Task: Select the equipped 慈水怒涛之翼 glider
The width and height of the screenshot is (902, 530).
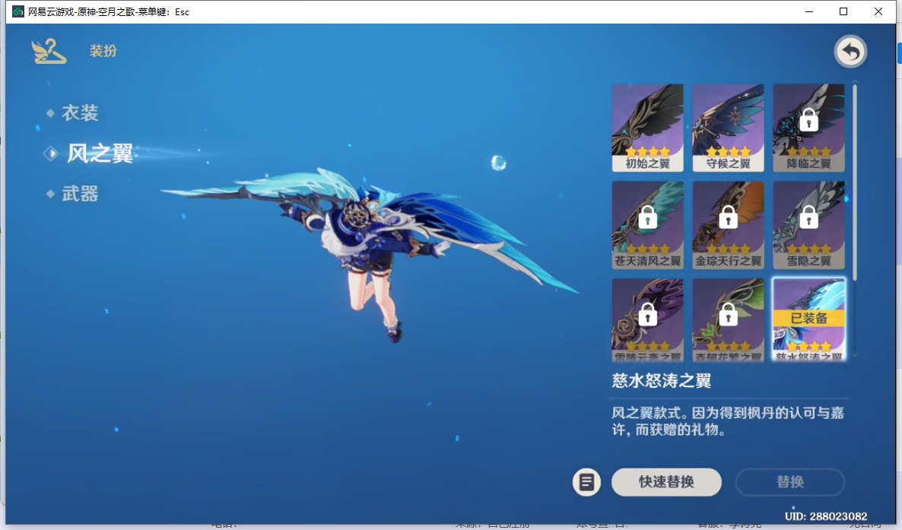Action: pos(808,320)
